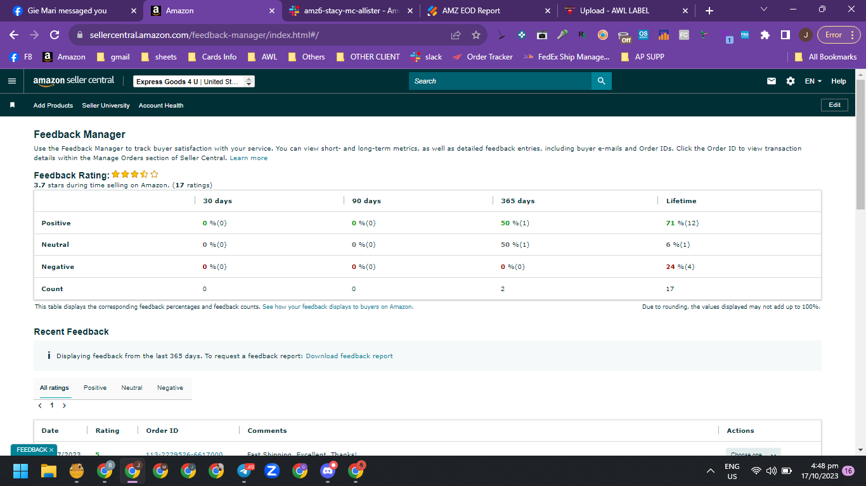Open Seller University link

pos(106,106)
